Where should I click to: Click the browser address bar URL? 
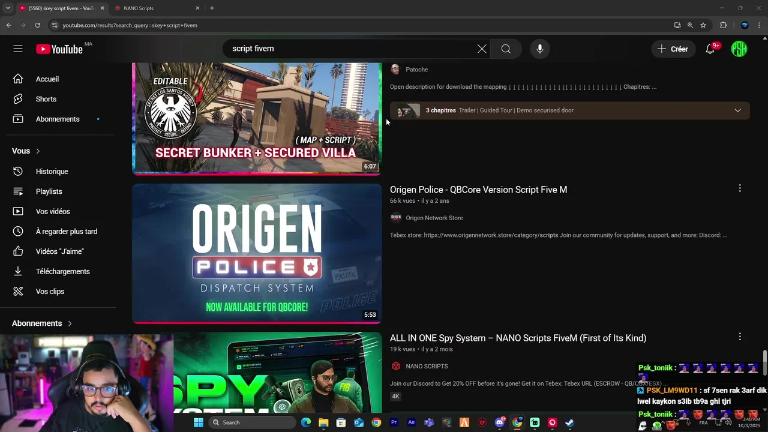tap(130, 25)
